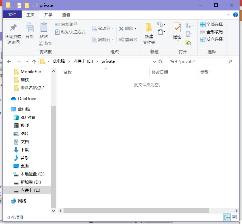
Task: Click the Pin to Quick Access icon
Action: pos(13,28)
